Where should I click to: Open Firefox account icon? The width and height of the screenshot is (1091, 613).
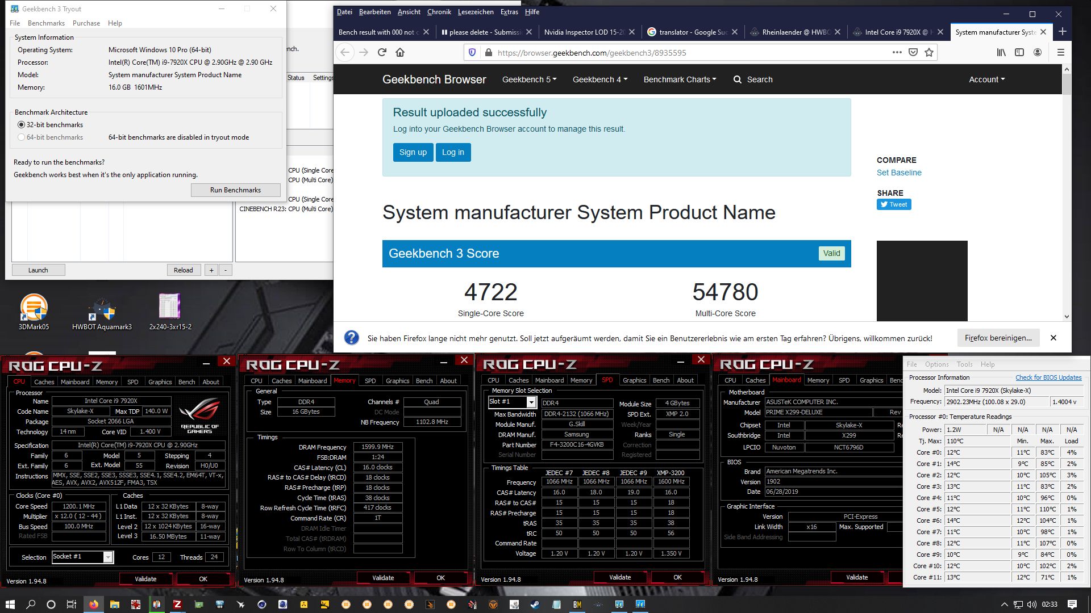[x=1038, y=52]
